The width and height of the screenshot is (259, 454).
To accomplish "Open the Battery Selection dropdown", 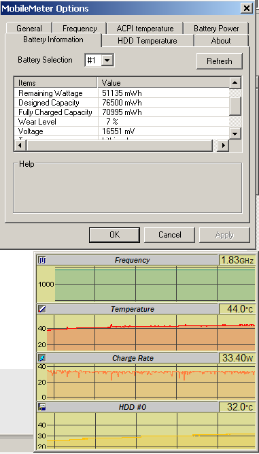I will point(107,61).
